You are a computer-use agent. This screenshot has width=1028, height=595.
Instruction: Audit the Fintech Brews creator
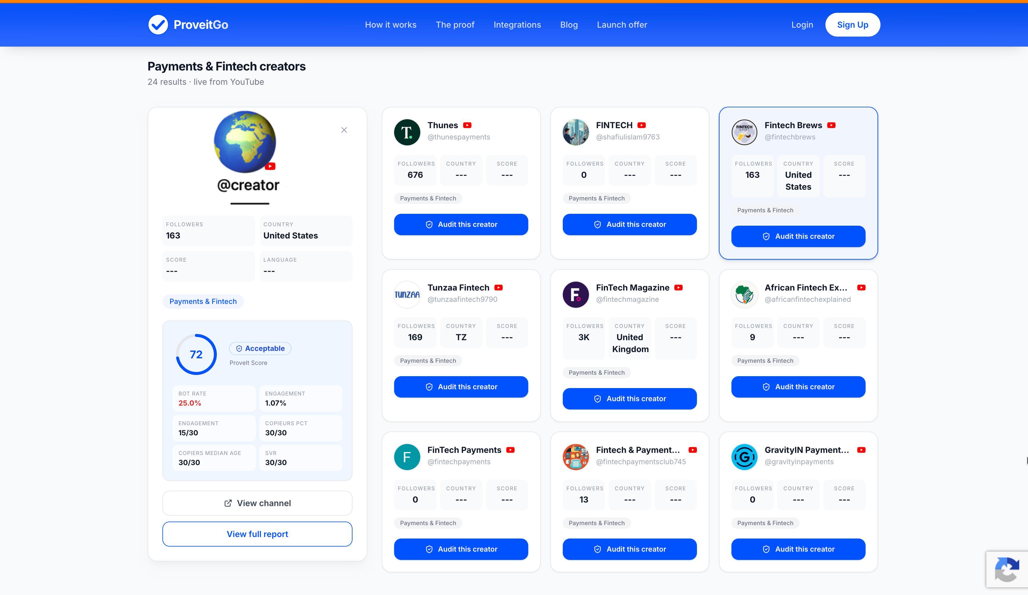[x=798, y=236]
